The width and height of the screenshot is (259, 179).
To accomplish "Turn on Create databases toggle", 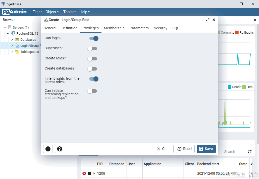I will [92, 69].
